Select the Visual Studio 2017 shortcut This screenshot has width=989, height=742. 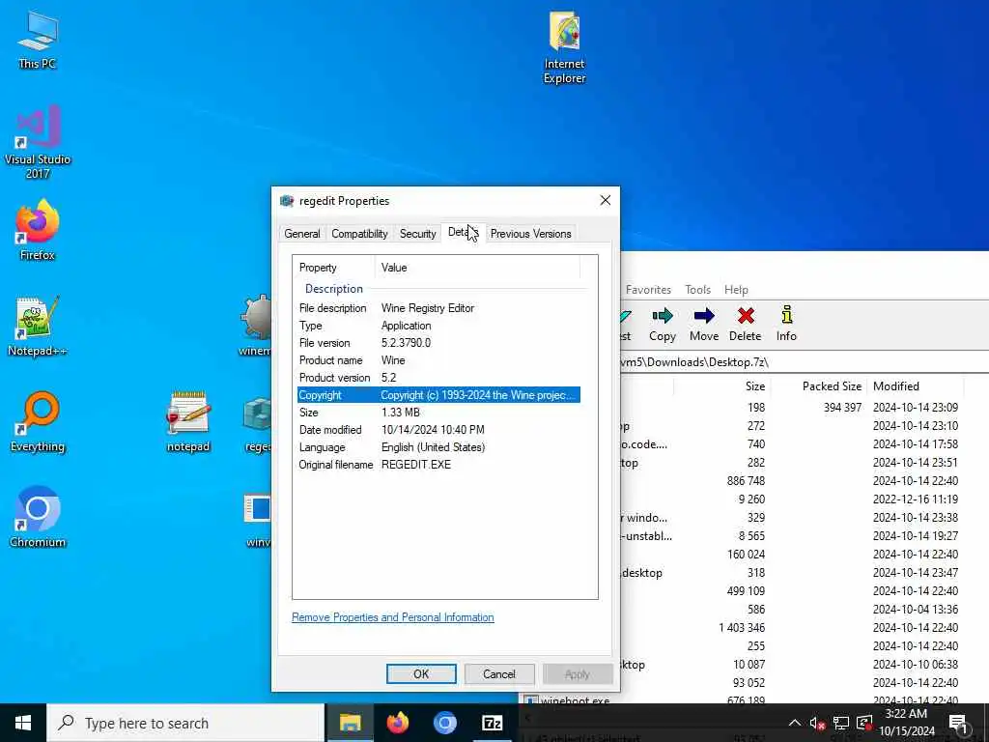pyautogui.click(x=38, y=141)
